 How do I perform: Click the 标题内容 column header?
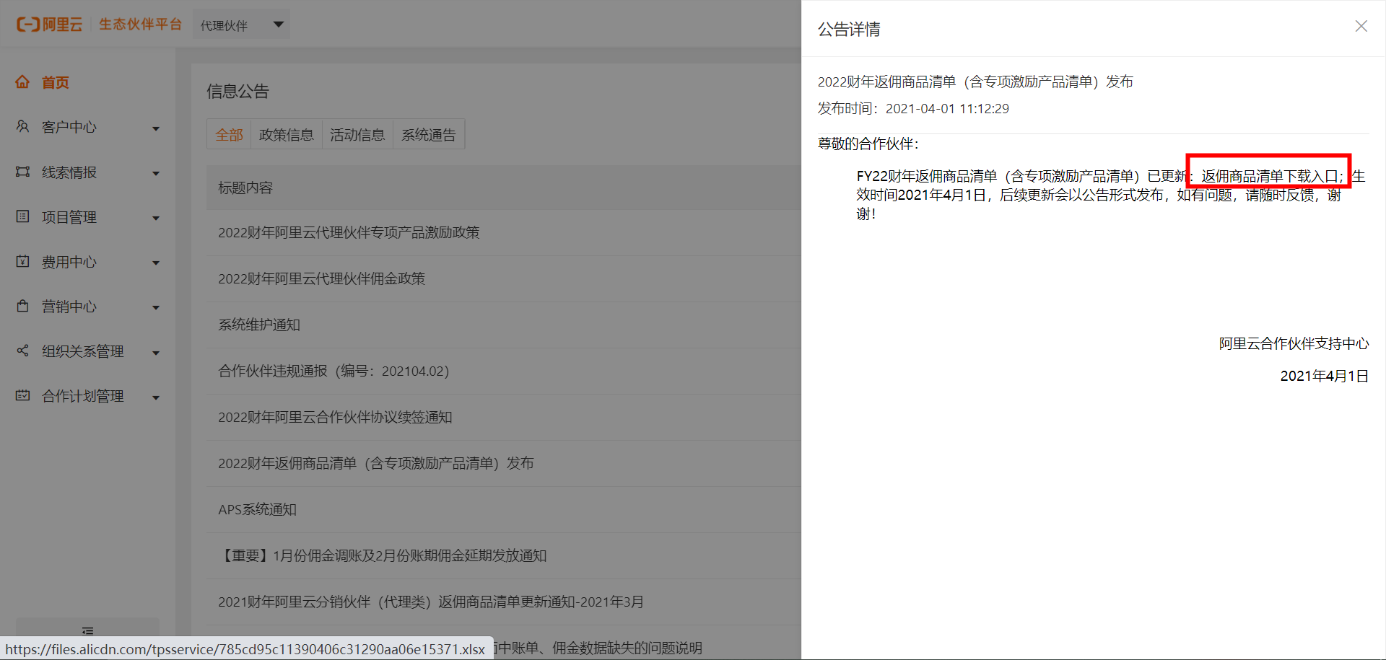click(x=245, y=188)
